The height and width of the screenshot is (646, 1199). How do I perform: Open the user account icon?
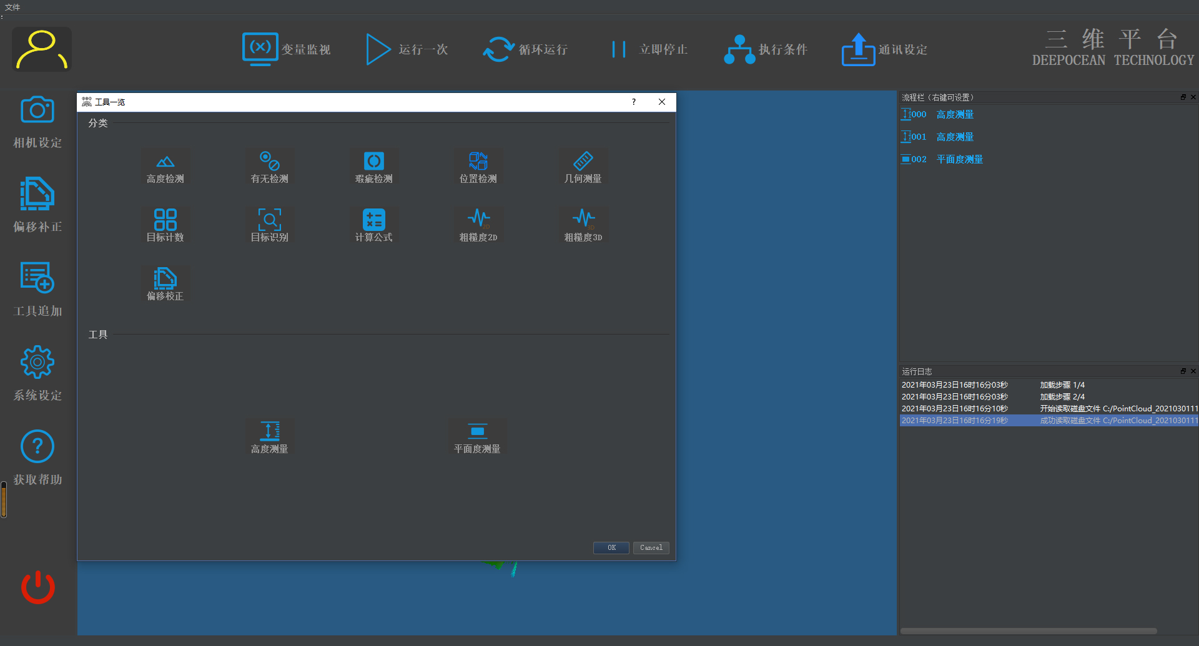42,49
